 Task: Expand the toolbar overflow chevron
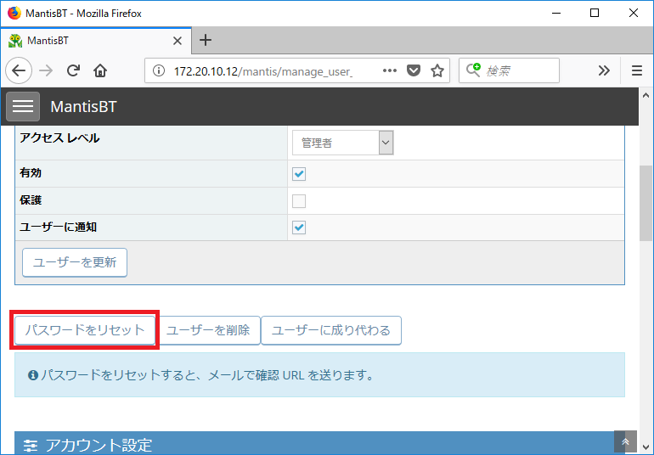(604, 70)
